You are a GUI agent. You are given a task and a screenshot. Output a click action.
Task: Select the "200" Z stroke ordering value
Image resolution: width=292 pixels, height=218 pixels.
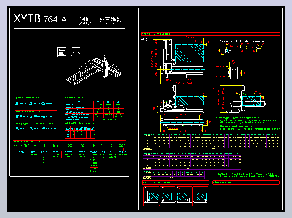83,146
